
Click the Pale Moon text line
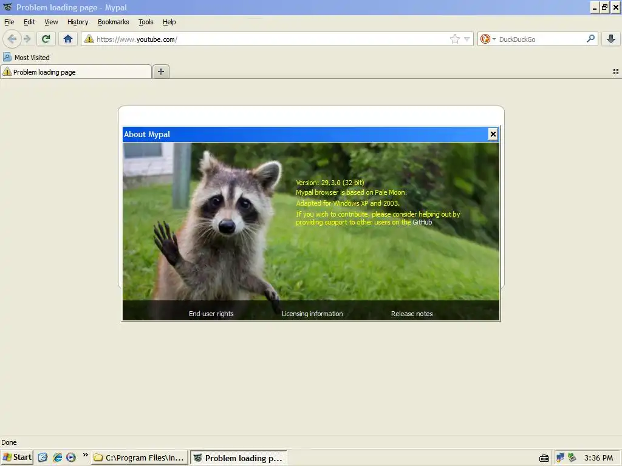point(352,192)
